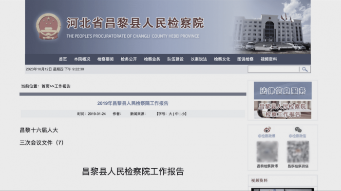Screen dimensions: 341x191
Task: Open the 以案说法 navigation item
Action: point(199,59)
